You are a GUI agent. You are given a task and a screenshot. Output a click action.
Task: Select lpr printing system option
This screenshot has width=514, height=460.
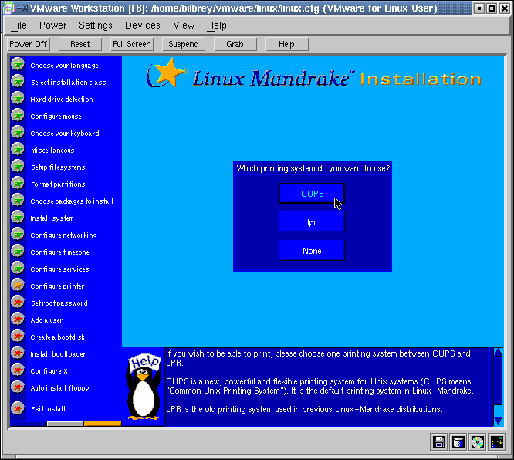(312, 222)
